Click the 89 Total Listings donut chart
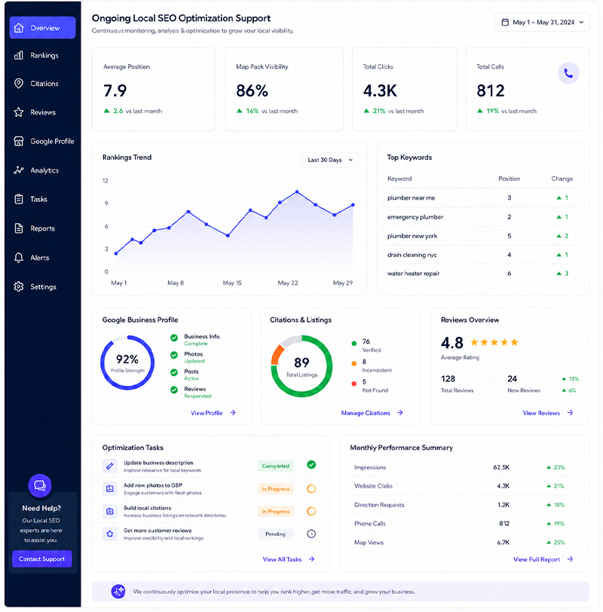The width and height of the screenshot is (603, 612). (x=301, y=366)
